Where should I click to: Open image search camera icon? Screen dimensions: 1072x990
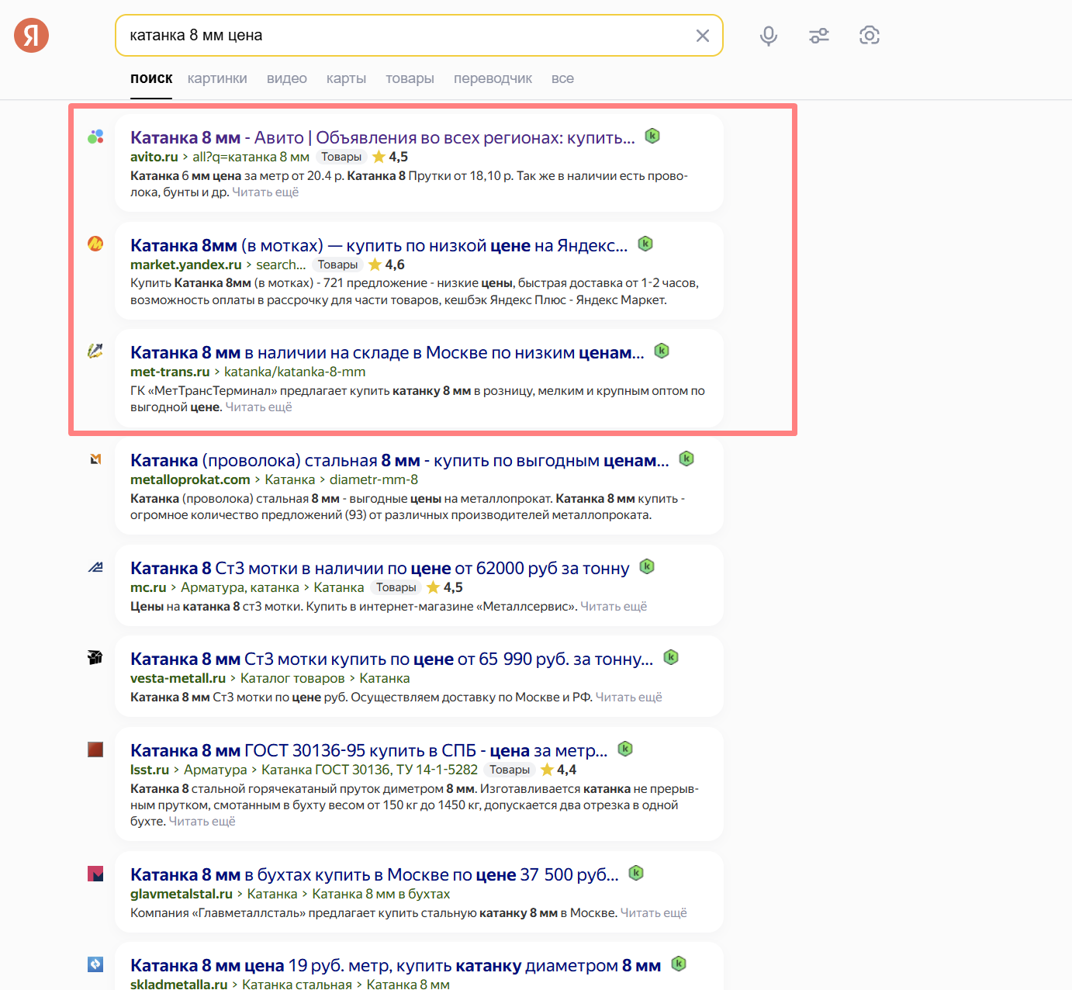(x=870, y=36)
